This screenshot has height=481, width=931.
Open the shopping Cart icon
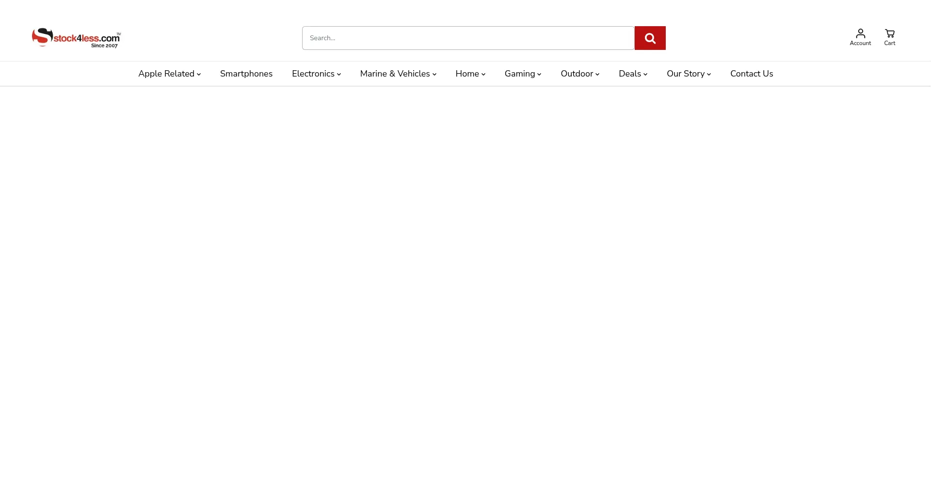click(x=889, y=33)
